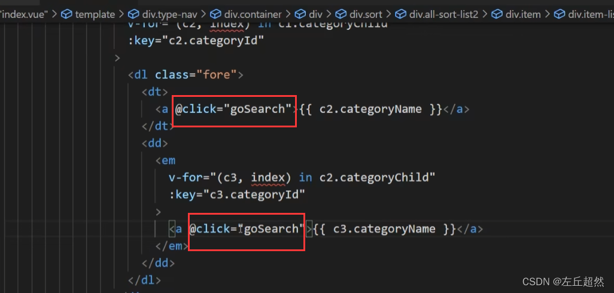Click cube icon beside plain div breadcrumb
This screenshot has height=293, width=614.
tap(300, 15)
